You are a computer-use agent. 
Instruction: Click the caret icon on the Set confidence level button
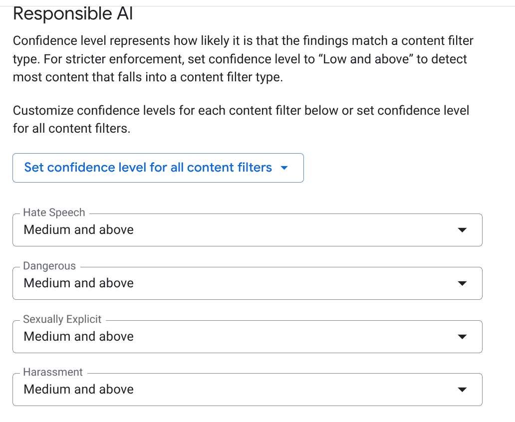(x=284, y=168)
